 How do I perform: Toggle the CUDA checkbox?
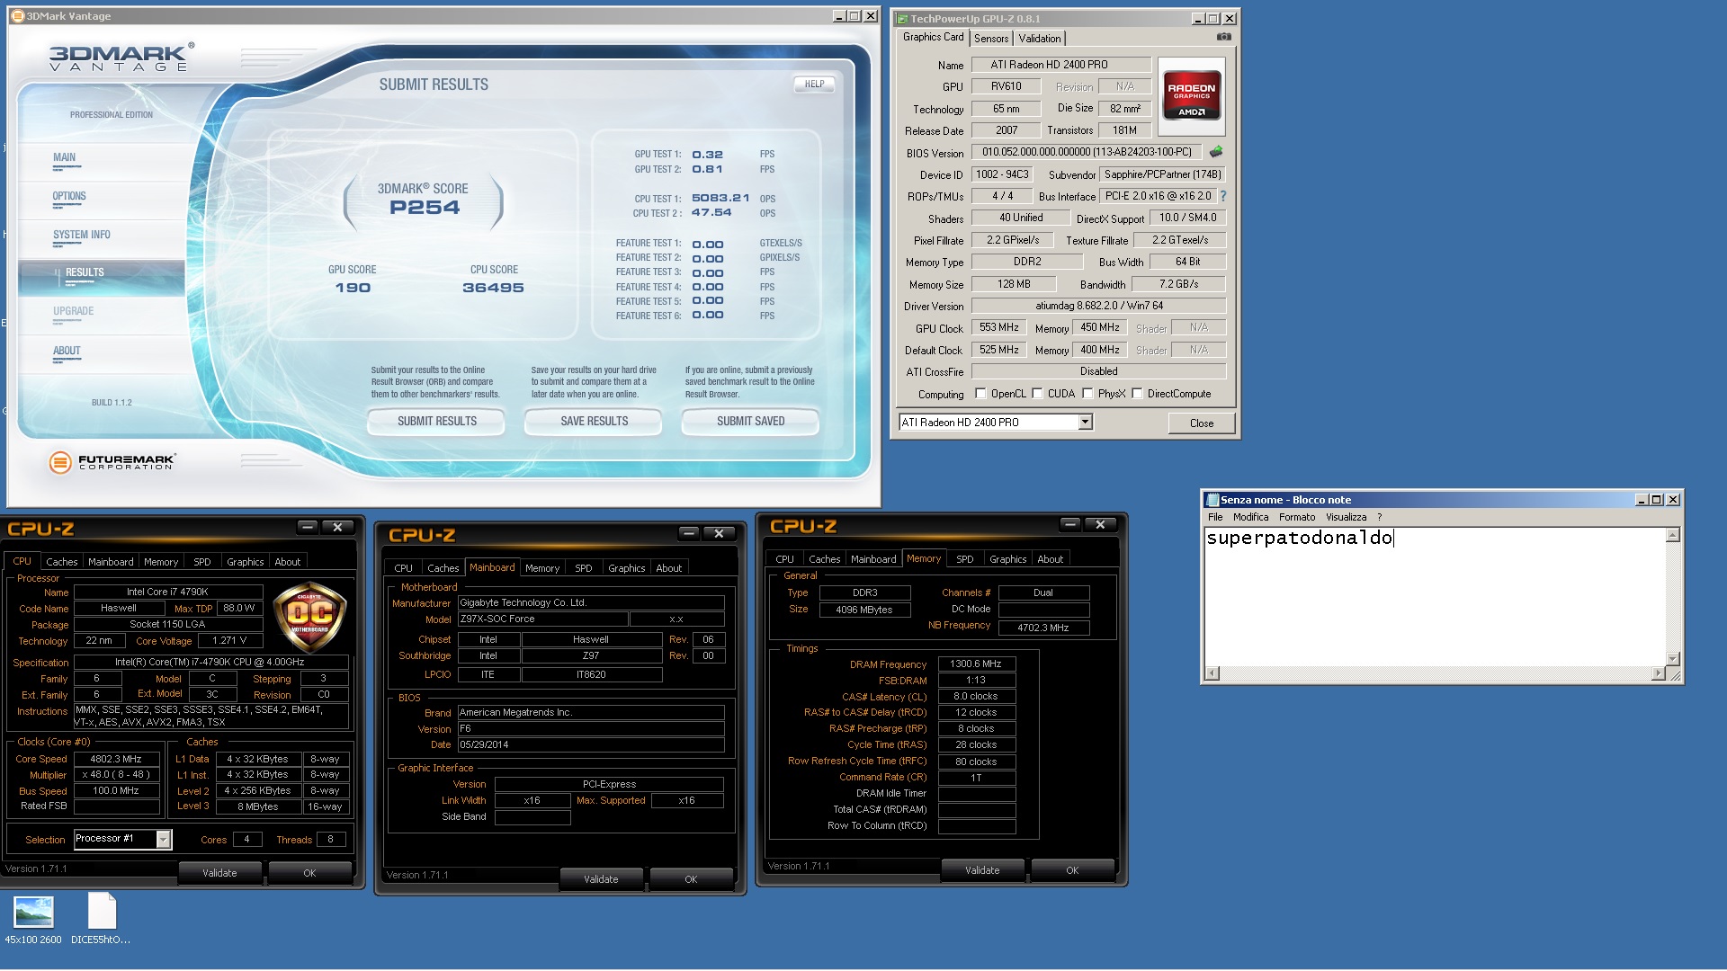[1037, 394]
